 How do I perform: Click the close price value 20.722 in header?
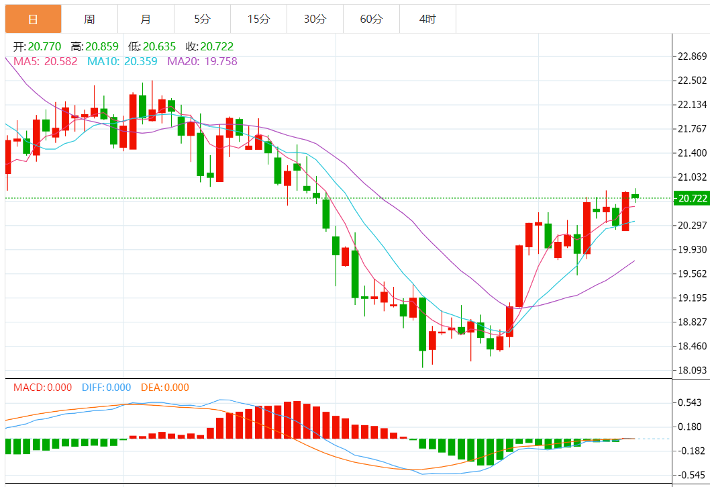217,47
